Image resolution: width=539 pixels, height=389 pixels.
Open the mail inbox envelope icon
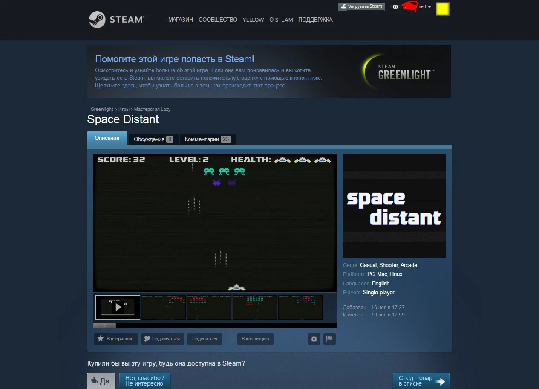point(395,7)
